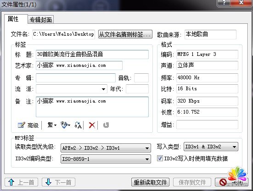Click the 上一首 previous song button
The height and width of the screenshot is (191, 253).
(21, 182)
